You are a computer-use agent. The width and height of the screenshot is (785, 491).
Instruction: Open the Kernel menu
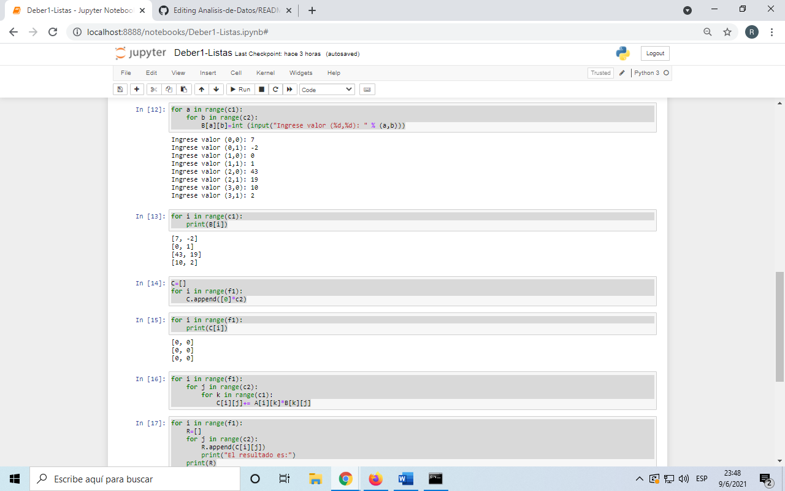[265, 72]
